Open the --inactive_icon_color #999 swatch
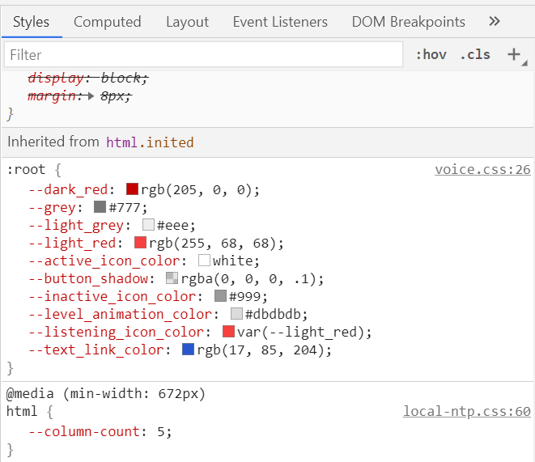Viewport: 535px width, 462px height. click(220, 295)
